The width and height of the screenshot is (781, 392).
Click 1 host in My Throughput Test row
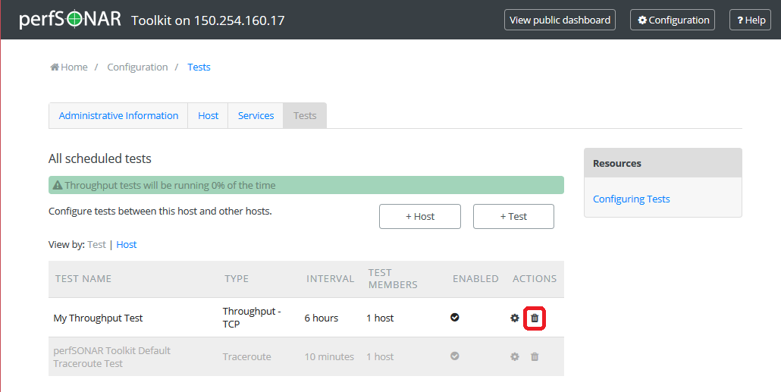pyautogui.click(x=380, y=318)
